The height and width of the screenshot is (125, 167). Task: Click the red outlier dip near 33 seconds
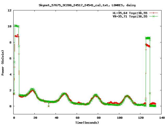[x=49, y=106]
